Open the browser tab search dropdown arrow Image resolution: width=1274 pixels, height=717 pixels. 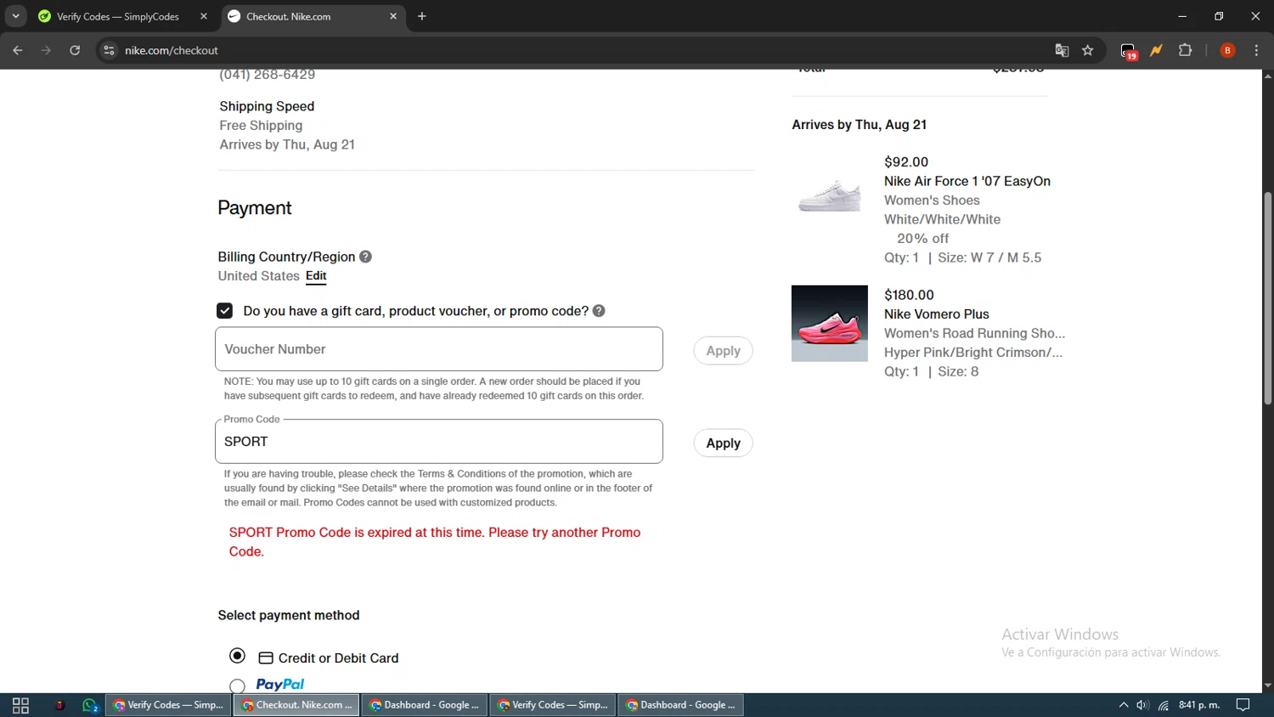(15, 16)
